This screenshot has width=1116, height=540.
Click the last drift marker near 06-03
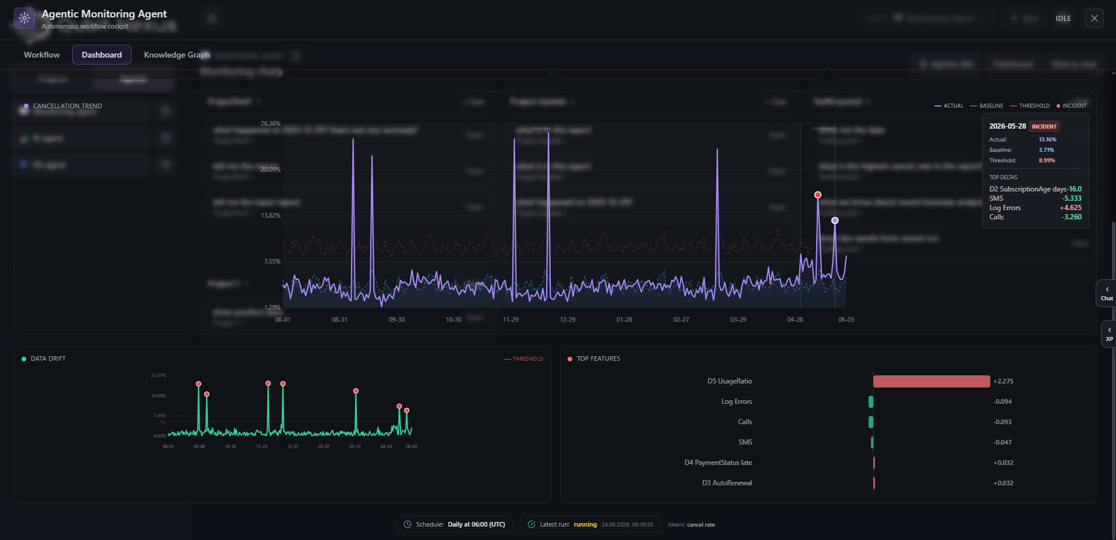tap(406, 411)
